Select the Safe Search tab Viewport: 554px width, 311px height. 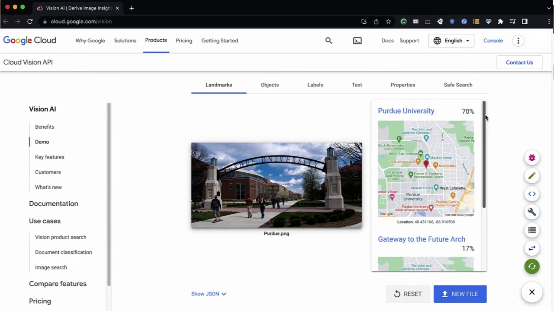click(458, 85)
